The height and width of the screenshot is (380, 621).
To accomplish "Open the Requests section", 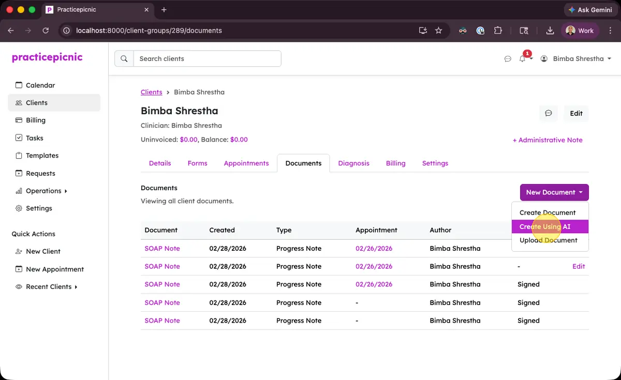I will (x=40, y=173).
